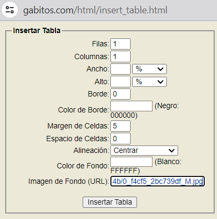Viewport: 217px width, 219px height.
Task: Focus the Espacio de Celdas field
Action: click(120, 139)
